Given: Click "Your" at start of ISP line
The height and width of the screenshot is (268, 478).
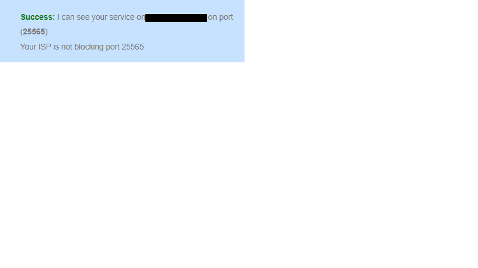Looking at the screenshot, I should [28, 47].
